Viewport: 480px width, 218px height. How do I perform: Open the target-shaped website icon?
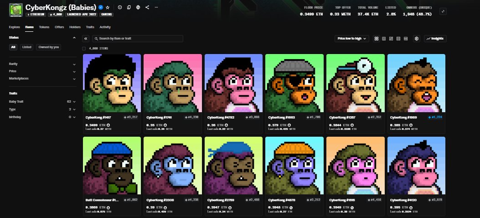coord(138,7)
